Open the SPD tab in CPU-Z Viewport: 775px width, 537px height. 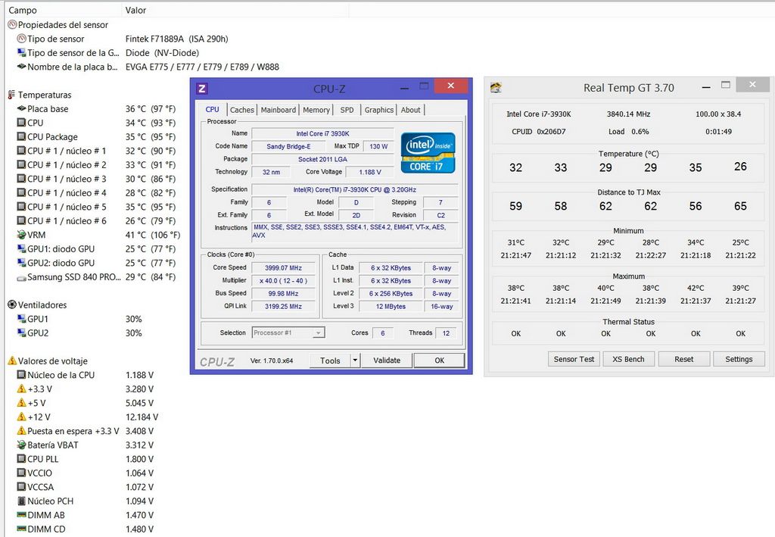coord(347,110)
